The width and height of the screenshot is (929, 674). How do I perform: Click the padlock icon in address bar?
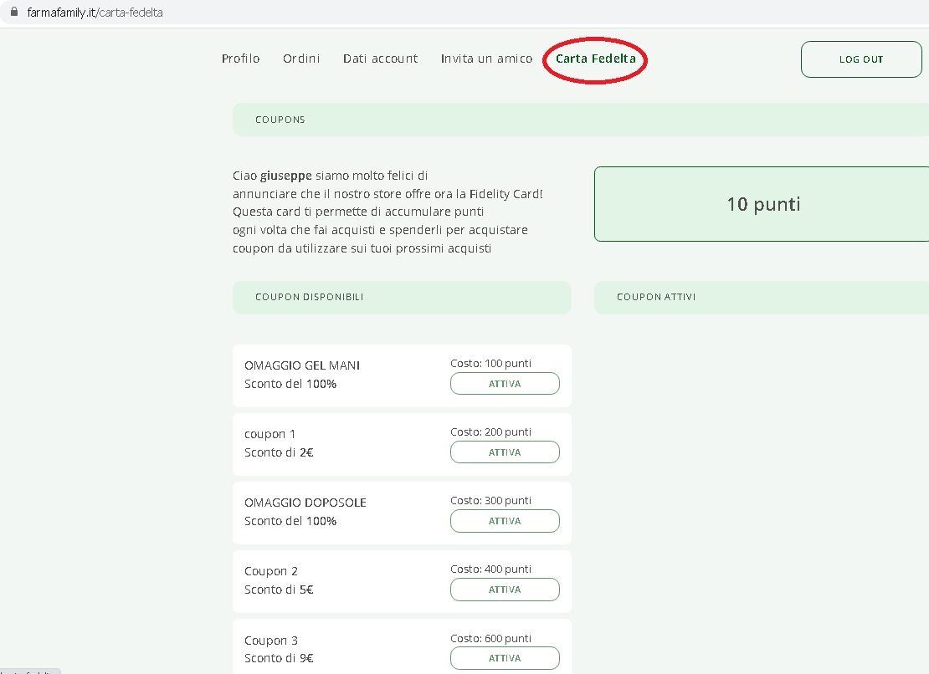click(x=13, y=14)
